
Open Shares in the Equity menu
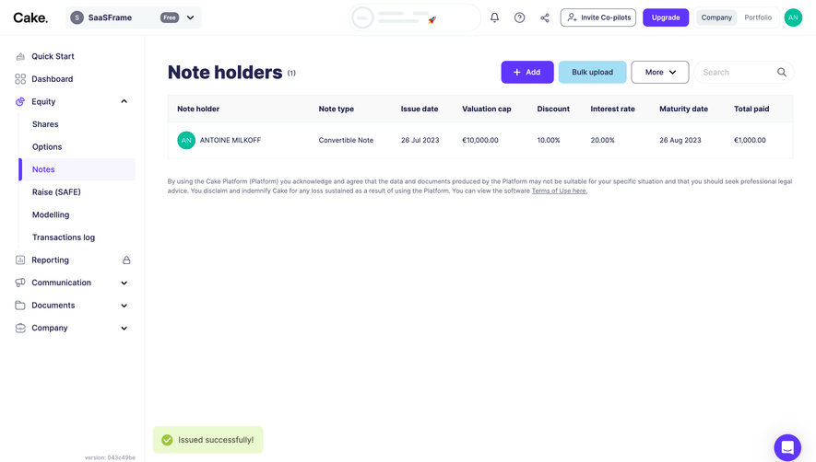point(45,124)
